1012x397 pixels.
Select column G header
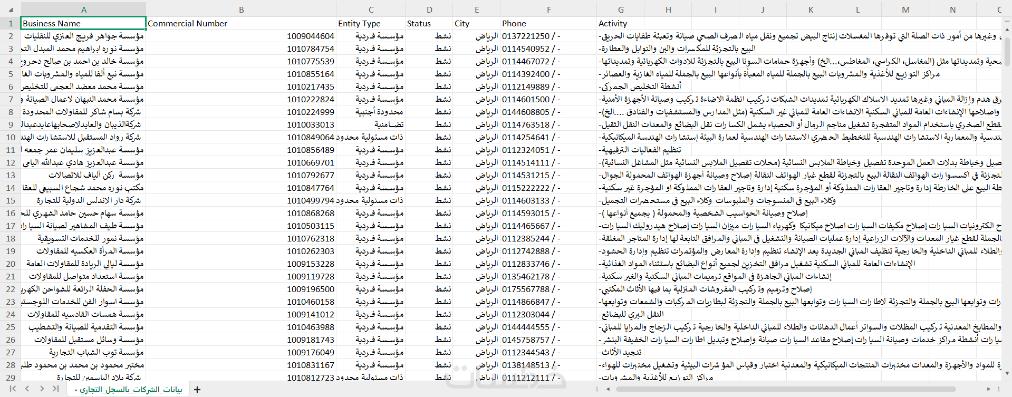pyautogui.click(x=621, y=9)
